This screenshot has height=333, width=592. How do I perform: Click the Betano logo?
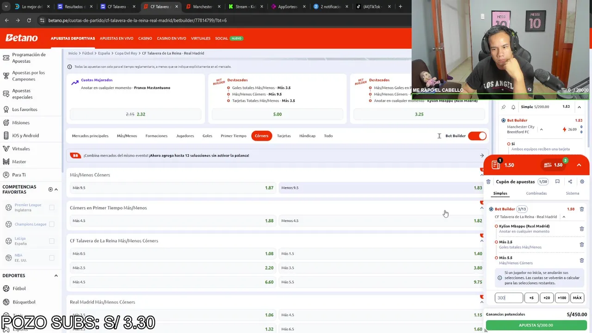tap(21, 38)
